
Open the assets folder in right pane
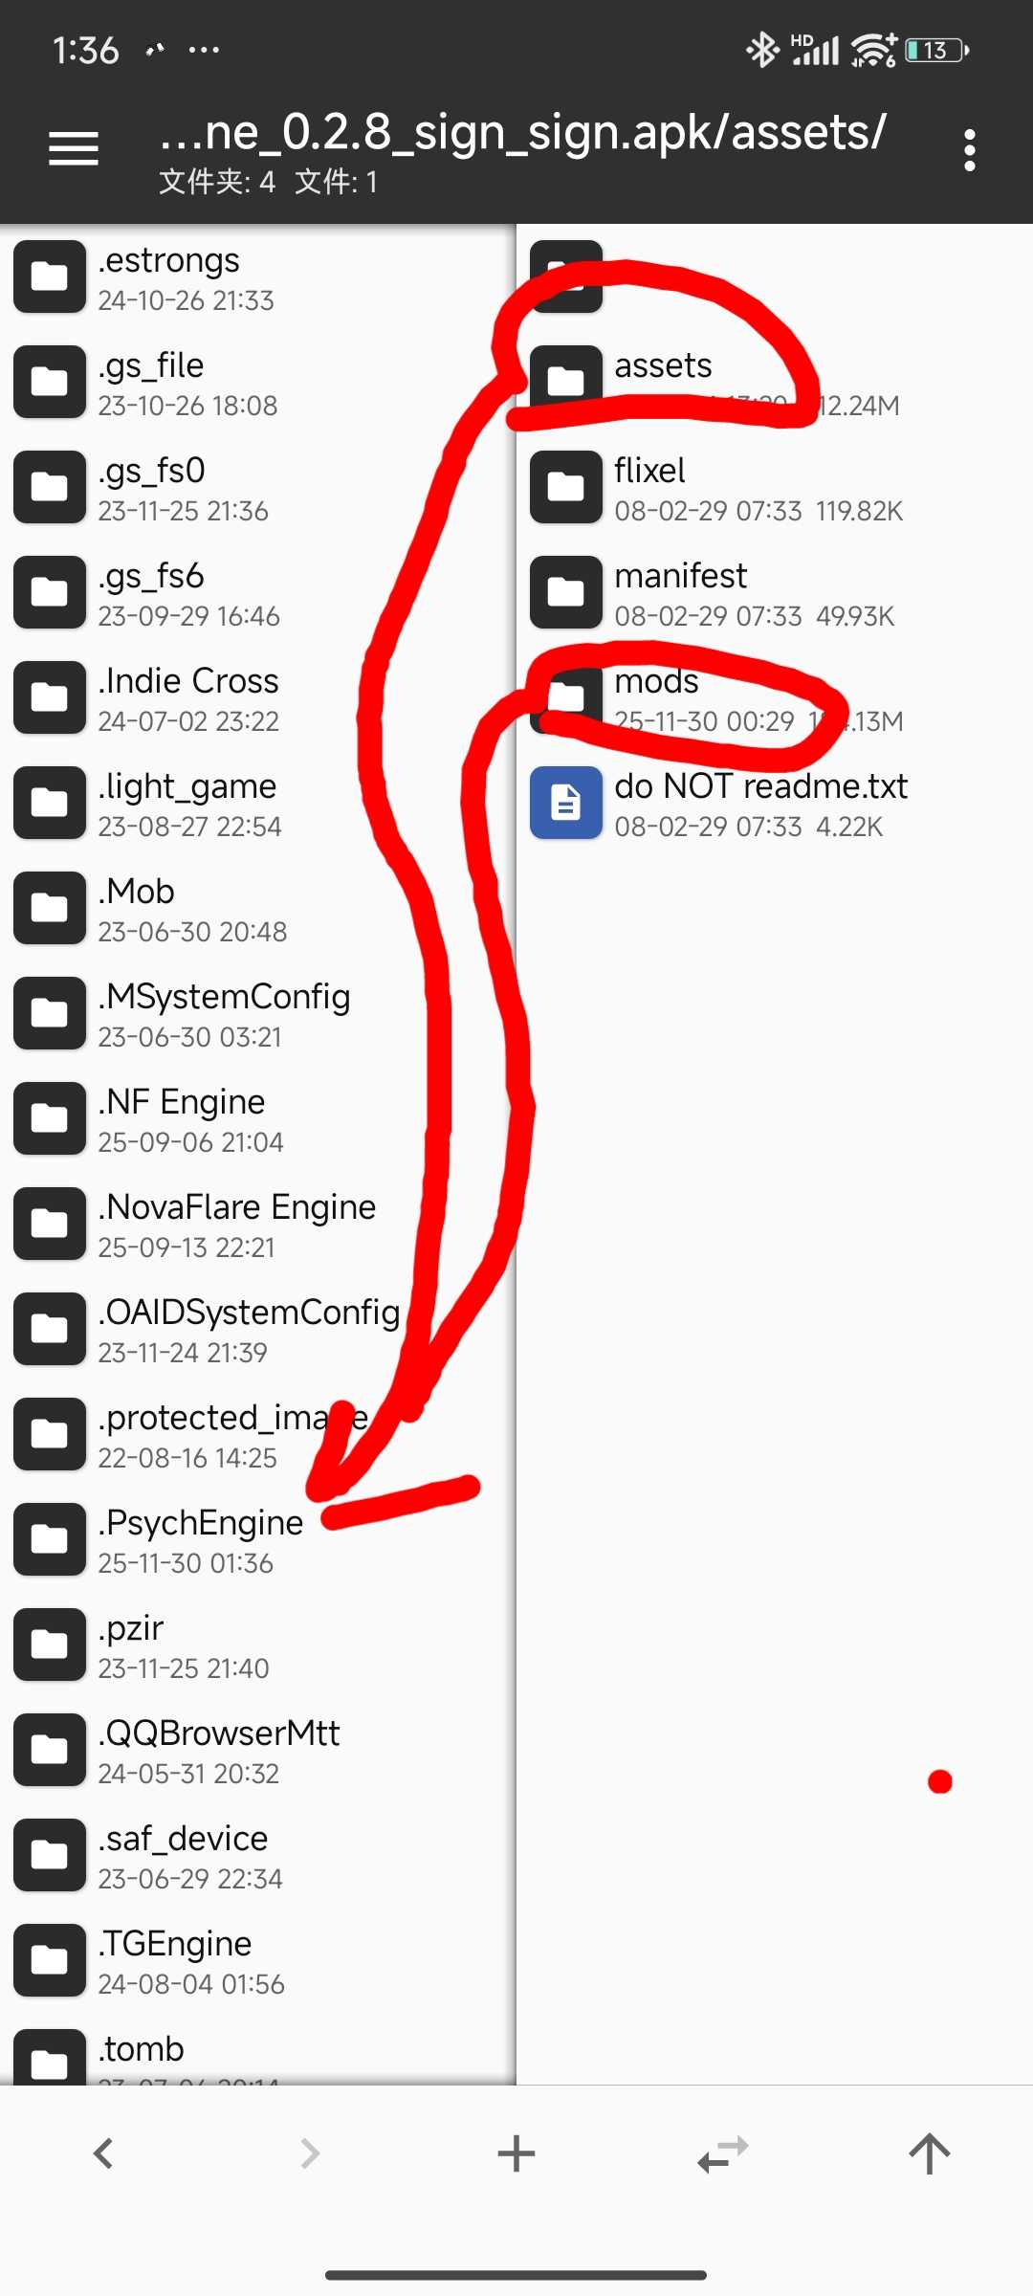click(x=775, y=383)
